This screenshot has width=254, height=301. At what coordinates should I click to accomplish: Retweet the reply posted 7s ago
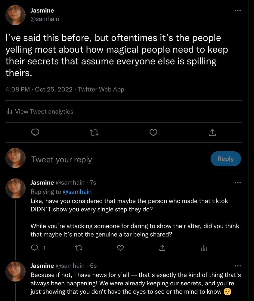pos(79,247)
